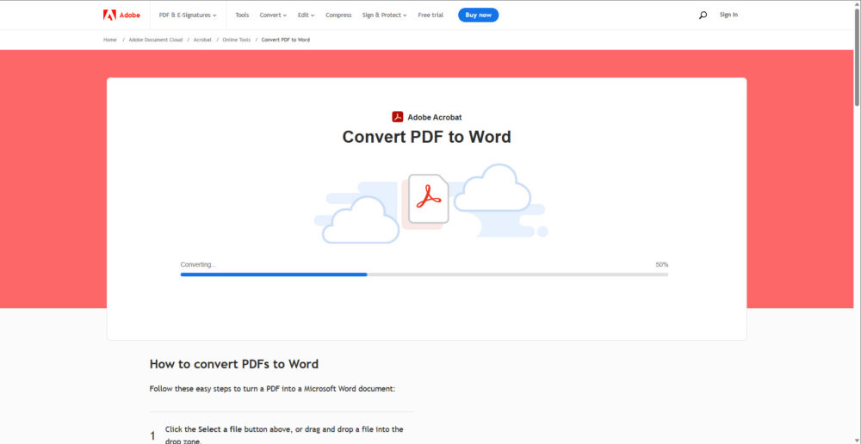The width and height of the screenshot is (861, 444).
Task: Click the Convert PDF to Word heading
Action: (x=427, y=137)
